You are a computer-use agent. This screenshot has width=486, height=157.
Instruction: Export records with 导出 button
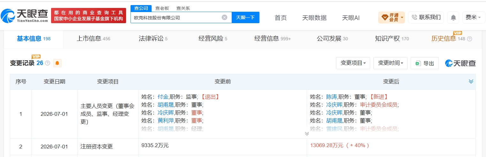[425, 63]
